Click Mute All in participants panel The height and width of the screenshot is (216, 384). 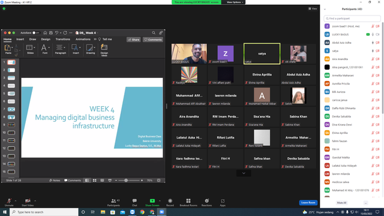click(x=341, y=203)
